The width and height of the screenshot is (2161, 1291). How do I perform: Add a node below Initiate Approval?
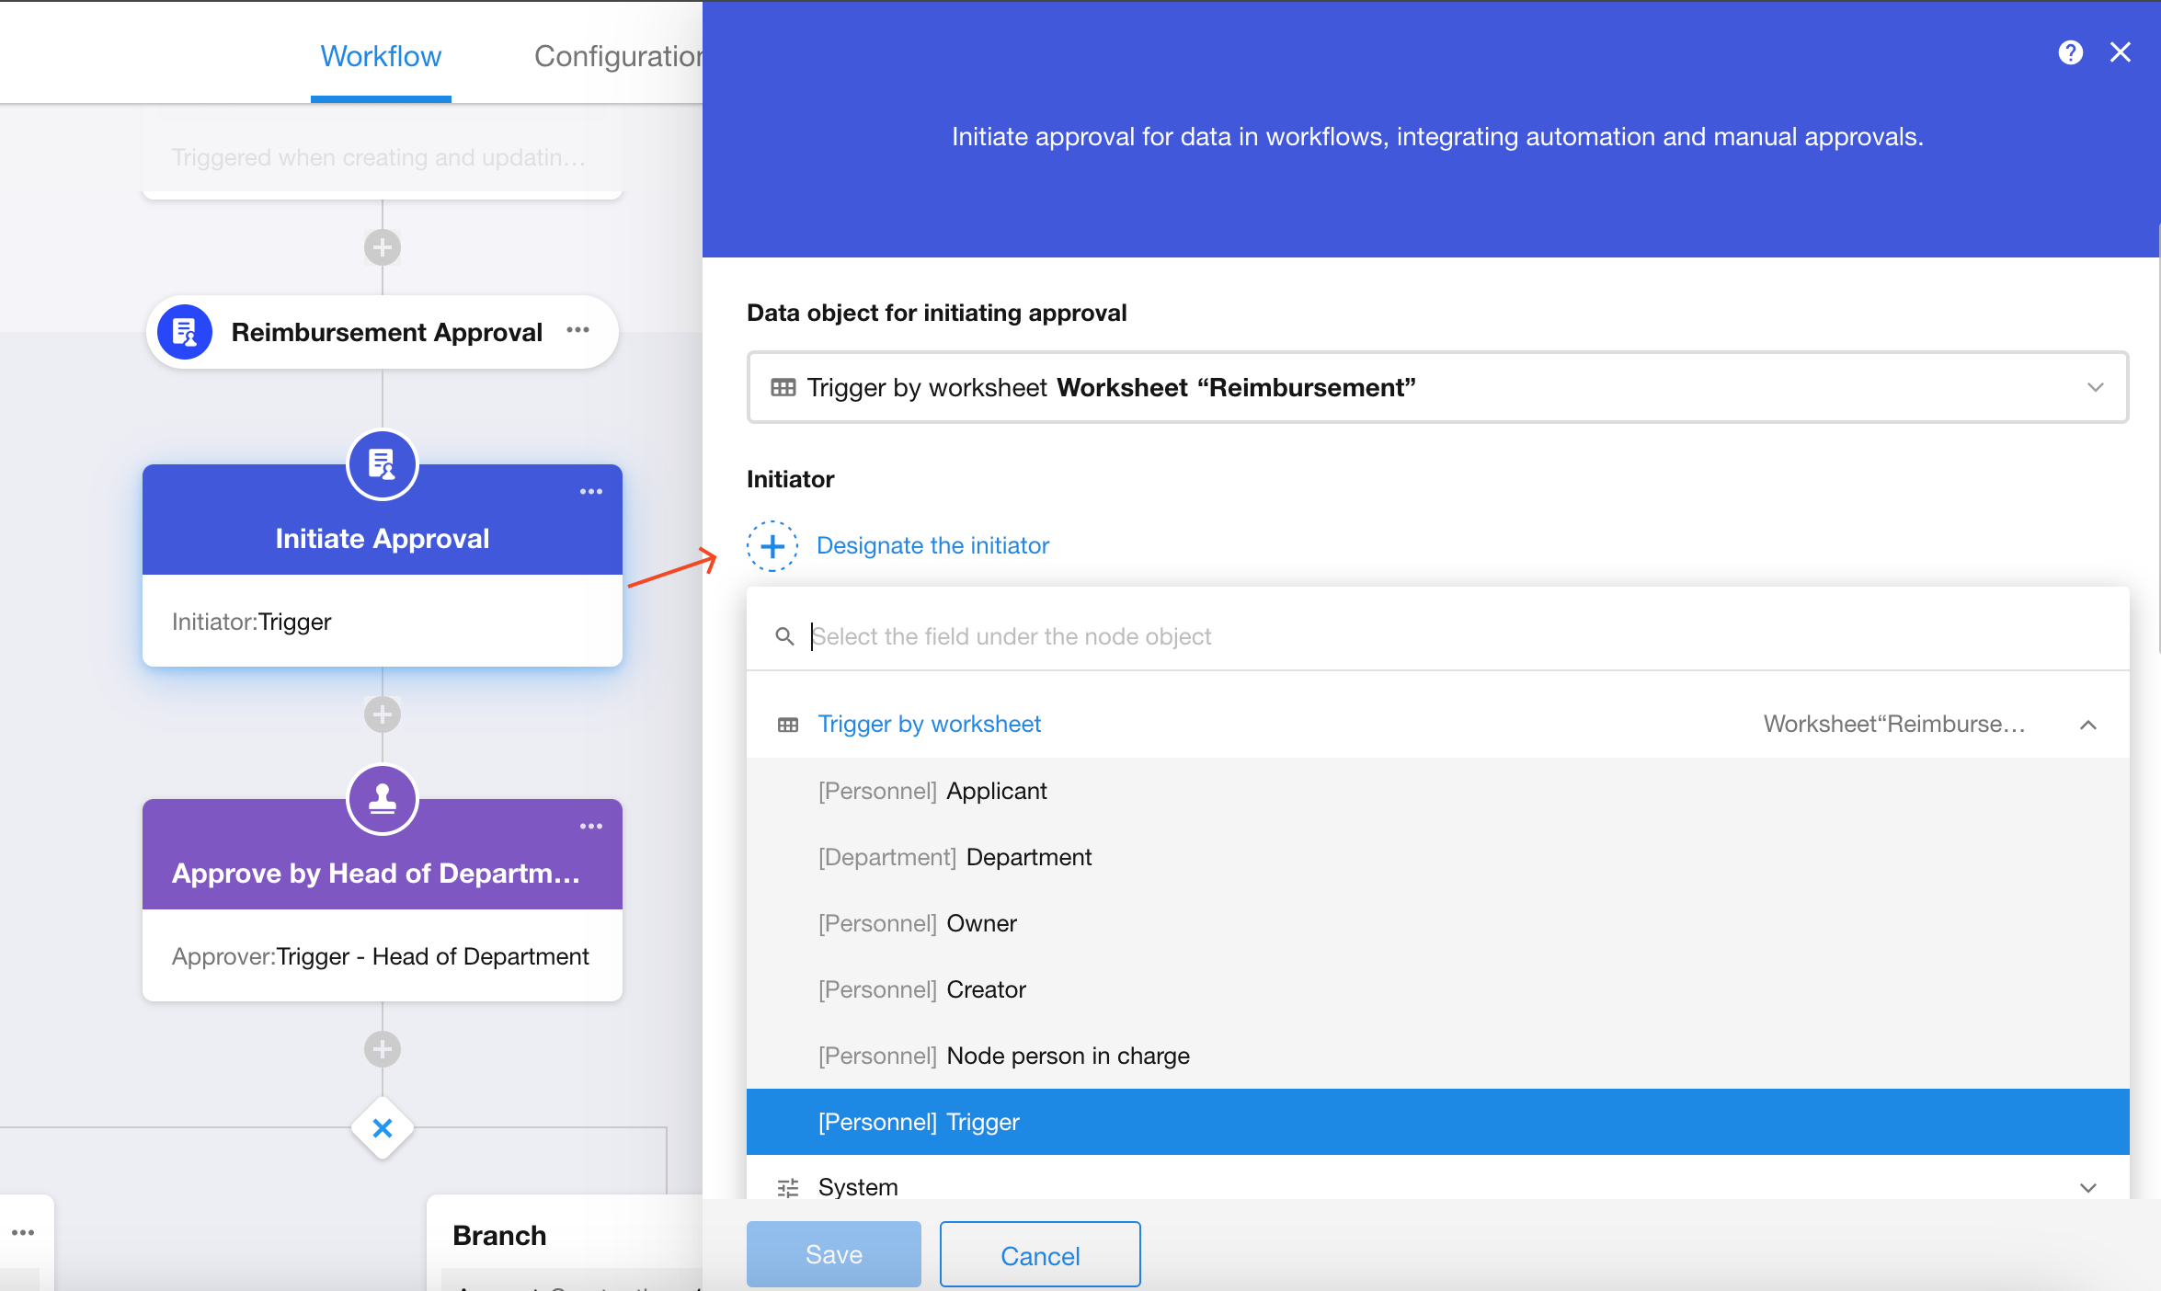point(383,714)
